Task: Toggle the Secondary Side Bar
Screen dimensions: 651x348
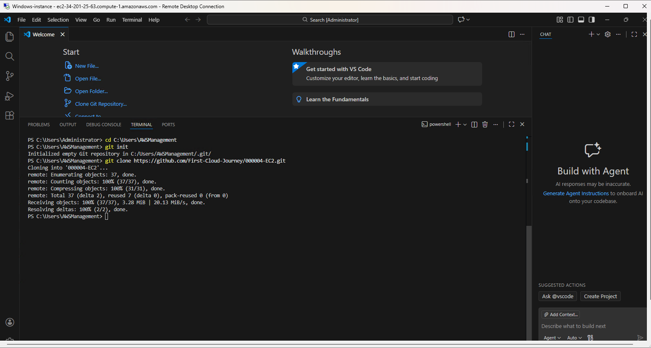Action: (592, 20)
